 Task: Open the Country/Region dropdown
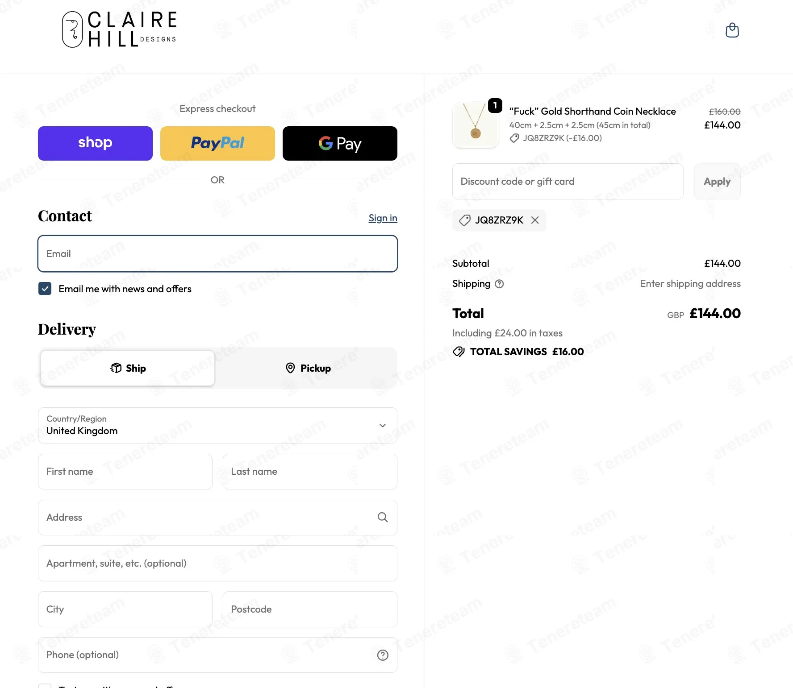tap(217, 425)
